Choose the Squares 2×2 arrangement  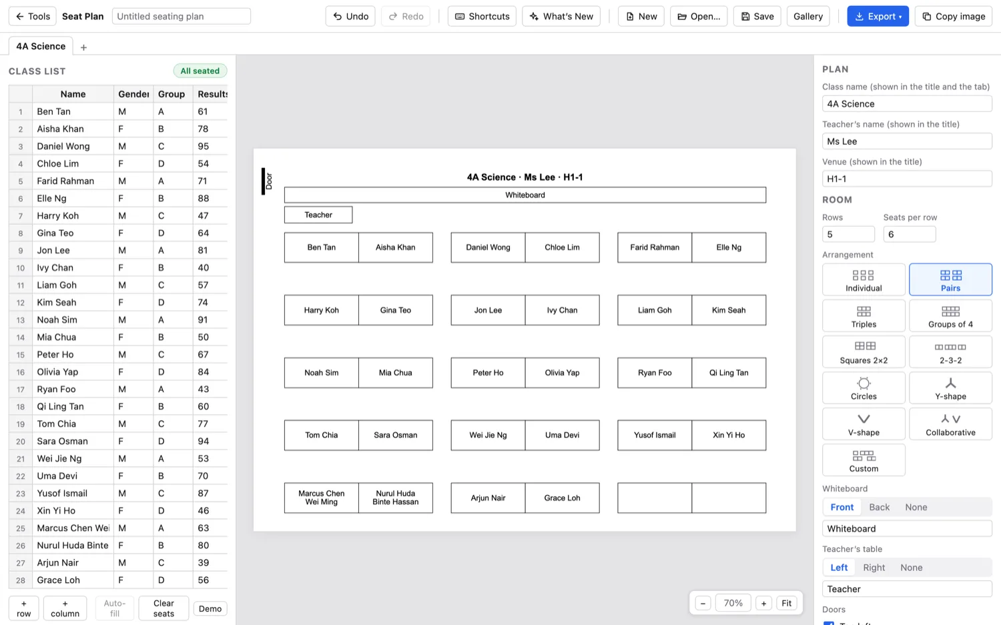[x=864, y=352]
